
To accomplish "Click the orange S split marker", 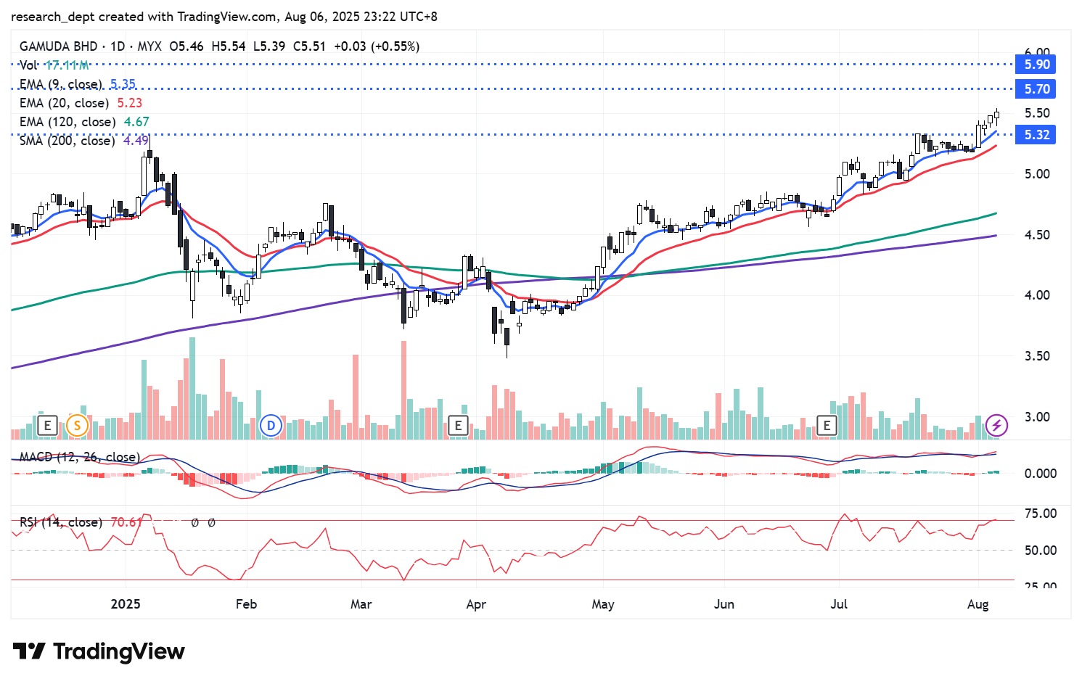I will coord(77,425).
